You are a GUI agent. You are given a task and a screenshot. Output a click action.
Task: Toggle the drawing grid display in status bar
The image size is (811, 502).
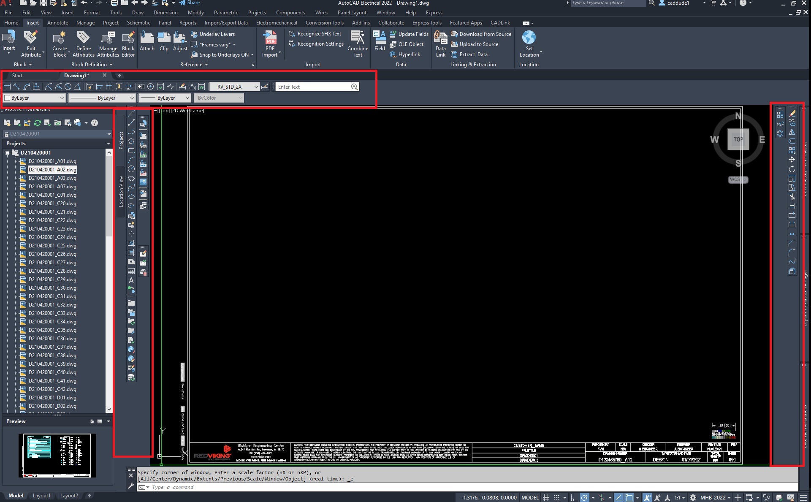pos(546,498)
